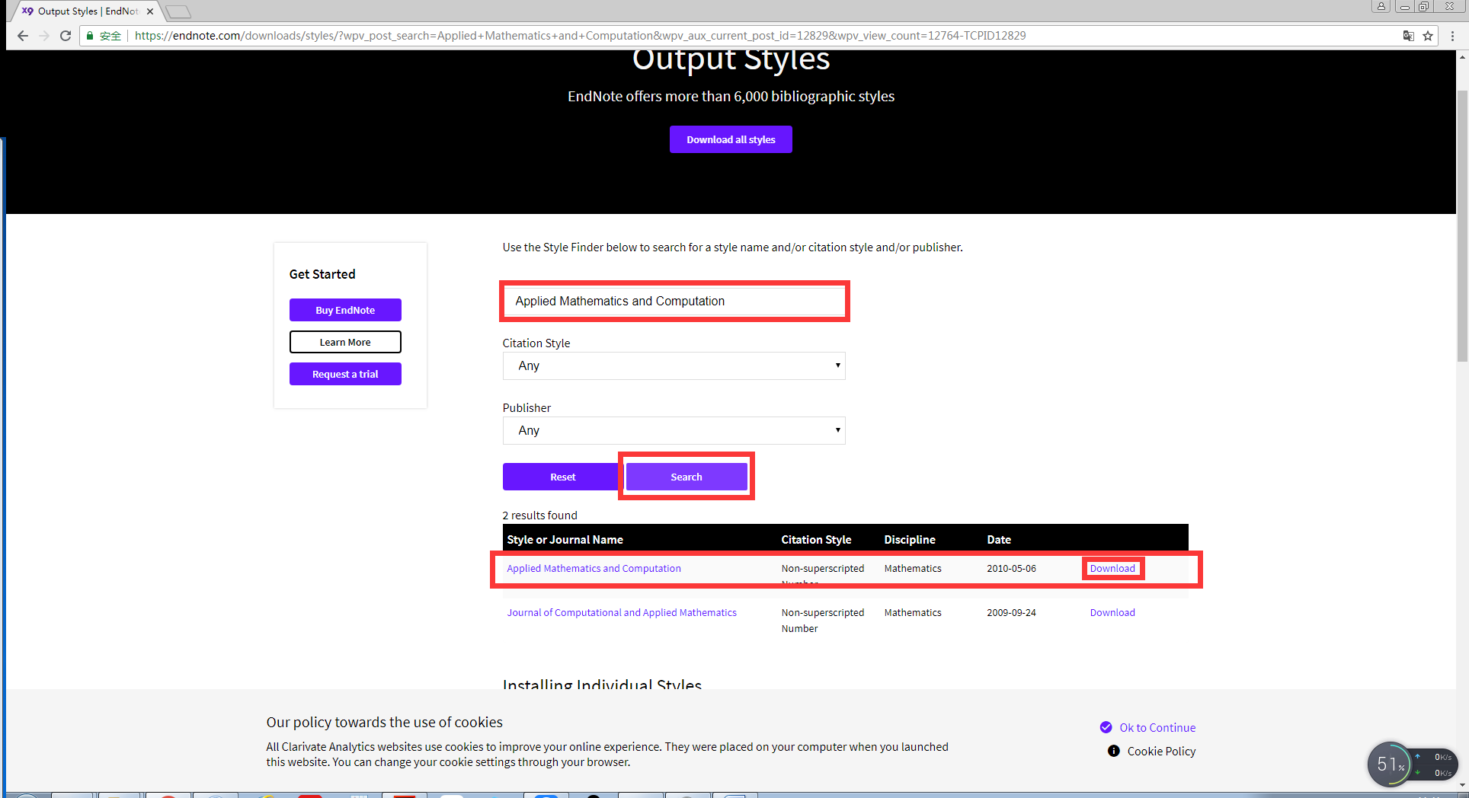Click the Style or Journal Name column header
Image resolution: width=1469 pixels, height=798 pixels.
(x=565, y=539)
